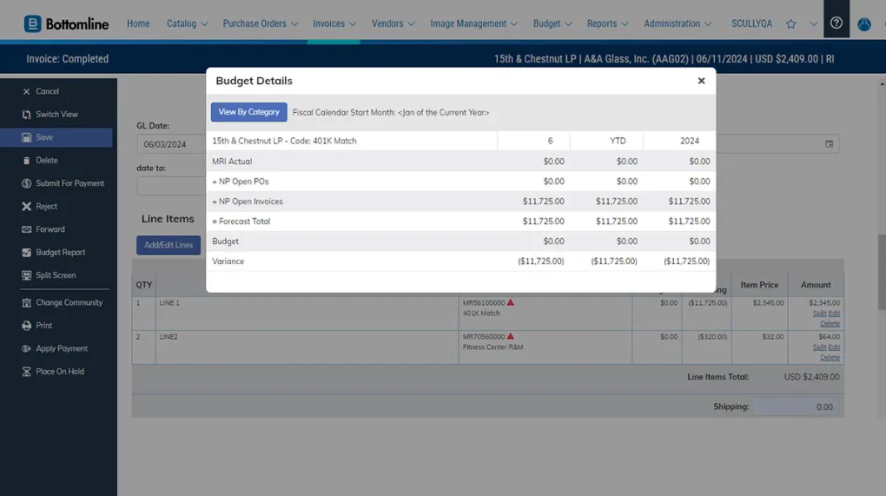Expand the Administration dropdown menu
Viewport: 886px width, 496px height.
[x=678, y=23]
